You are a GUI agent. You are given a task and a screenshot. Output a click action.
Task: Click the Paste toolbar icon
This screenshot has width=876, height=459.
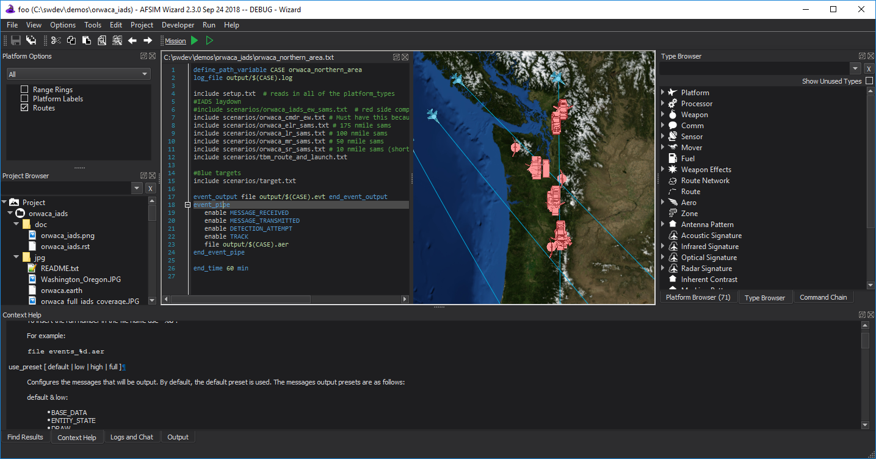pos(87,40)
